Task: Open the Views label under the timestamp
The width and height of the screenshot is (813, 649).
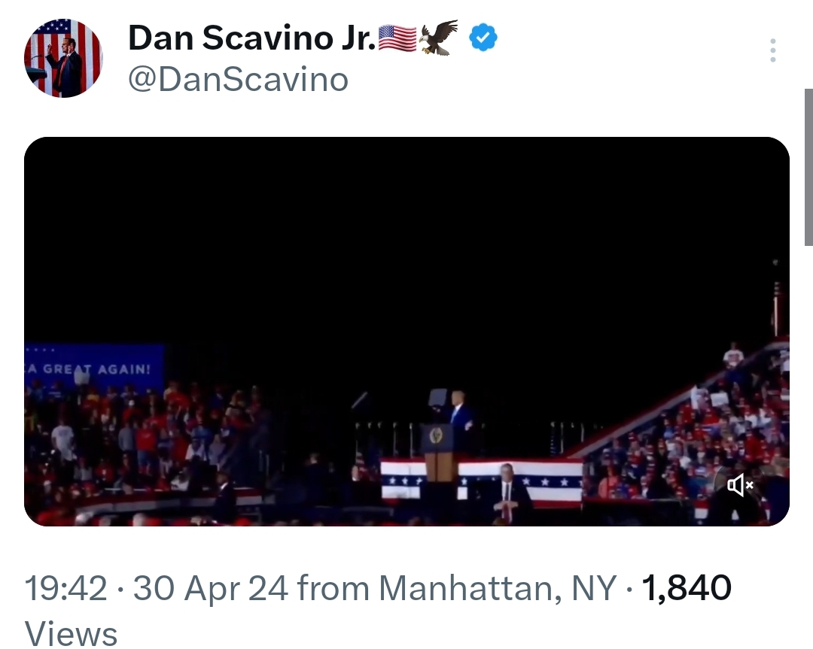Action: pyautogui.click(x=71, y=633)
